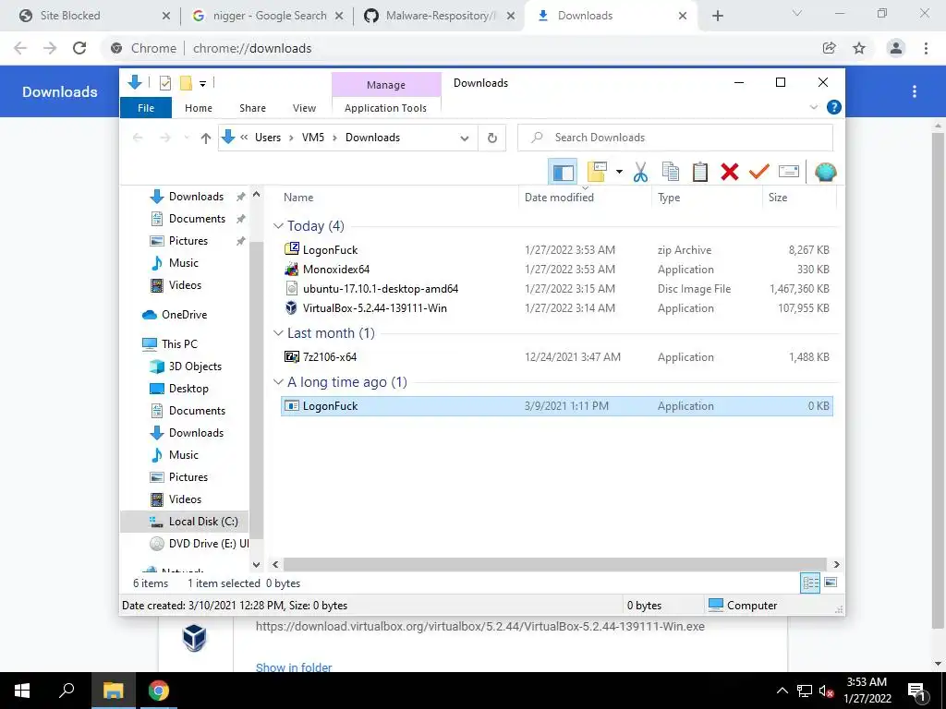Screen dimensions: 946x709
Task: Switch to Large icons view in status bar
Action: [x=831, y=583]
